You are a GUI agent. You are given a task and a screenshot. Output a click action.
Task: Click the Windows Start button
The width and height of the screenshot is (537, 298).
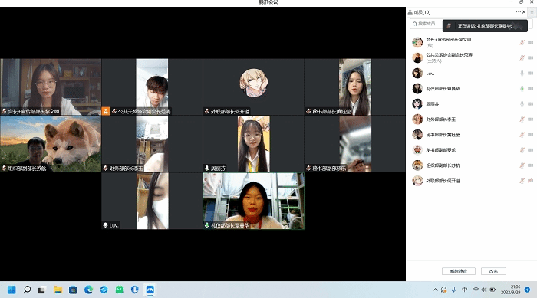click(x=12, y=290)
